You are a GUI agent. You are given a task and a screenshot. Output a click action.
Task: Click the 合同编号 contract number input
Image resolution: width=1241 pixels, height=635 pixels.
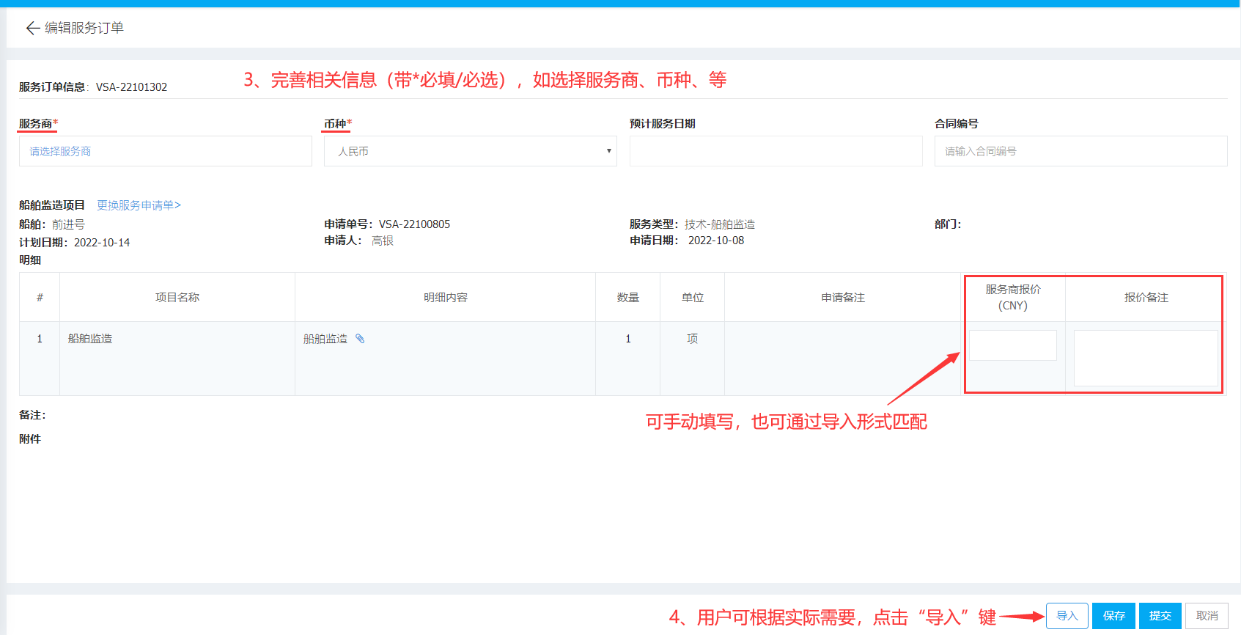tap(1080, 151)
